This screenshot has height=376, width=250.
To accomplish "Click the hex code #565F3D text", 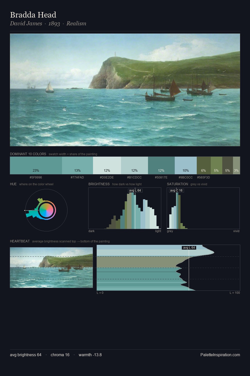I will click(203, 177).
